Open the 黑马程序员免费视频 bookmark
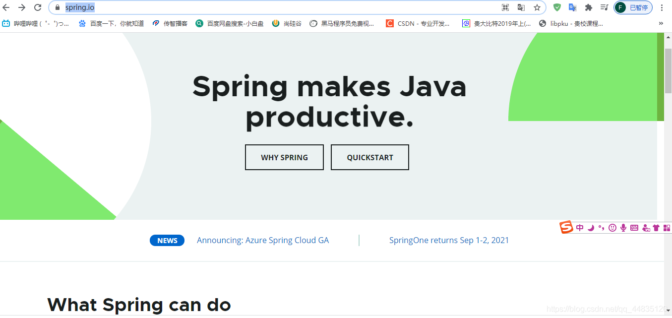Image resolution: width=672 pixels, height=318 pixels. point(342,23)
